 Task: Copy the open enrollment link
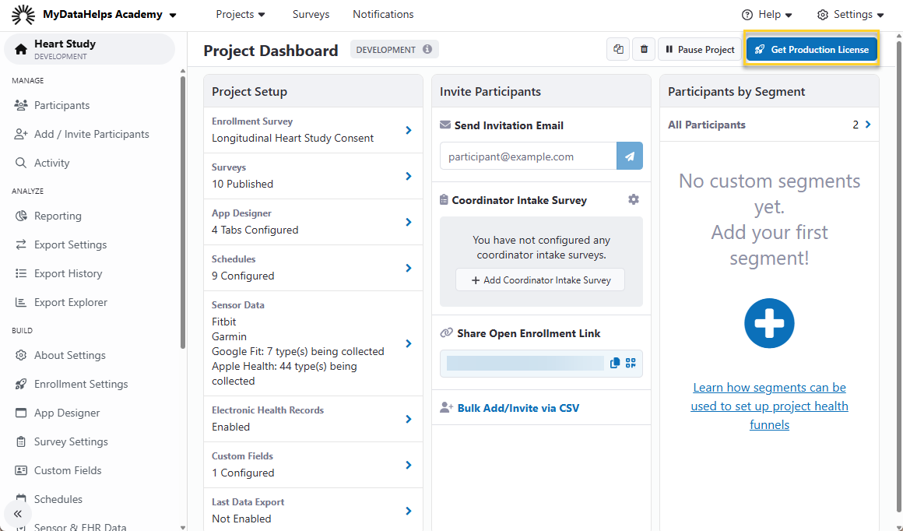point(615,363)
